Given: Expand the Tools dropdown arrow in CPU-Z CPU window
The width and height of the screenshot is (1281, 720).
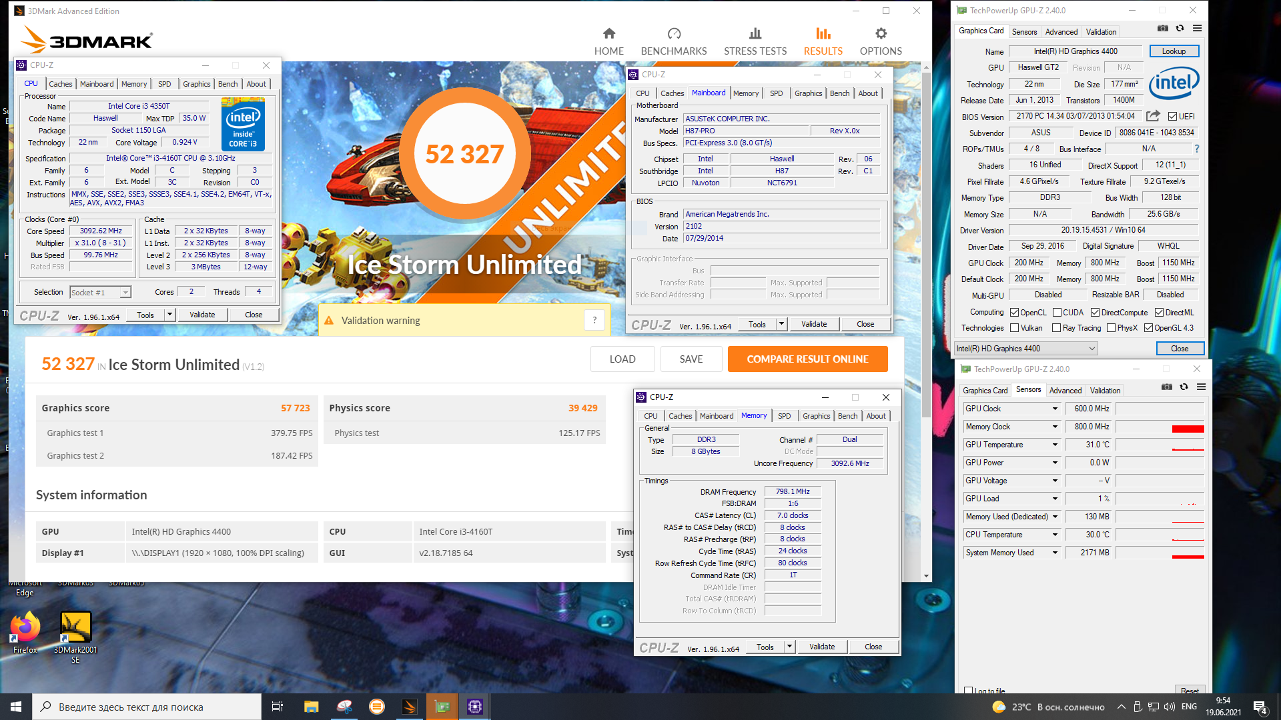Looking at the screenshot, I should tap(169, 315).
